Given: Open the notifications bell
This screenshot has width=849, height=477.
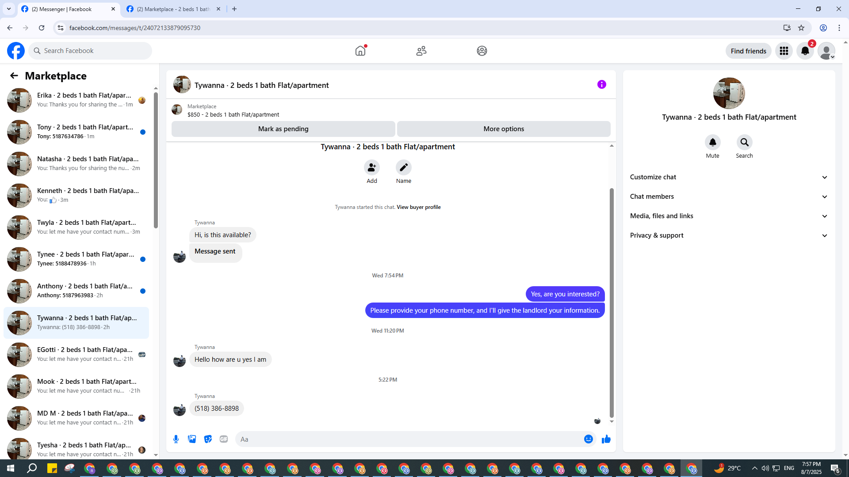Looking at the screenshot, I should [x=805, y=51].
